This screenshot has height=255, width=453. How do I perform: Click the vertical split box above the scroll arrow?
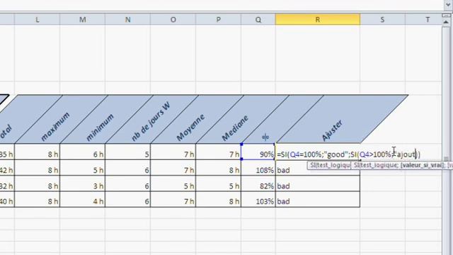(446, 16)
